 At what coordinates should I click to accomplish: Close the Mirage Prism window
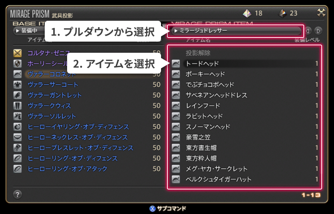[x=321, y=13]
